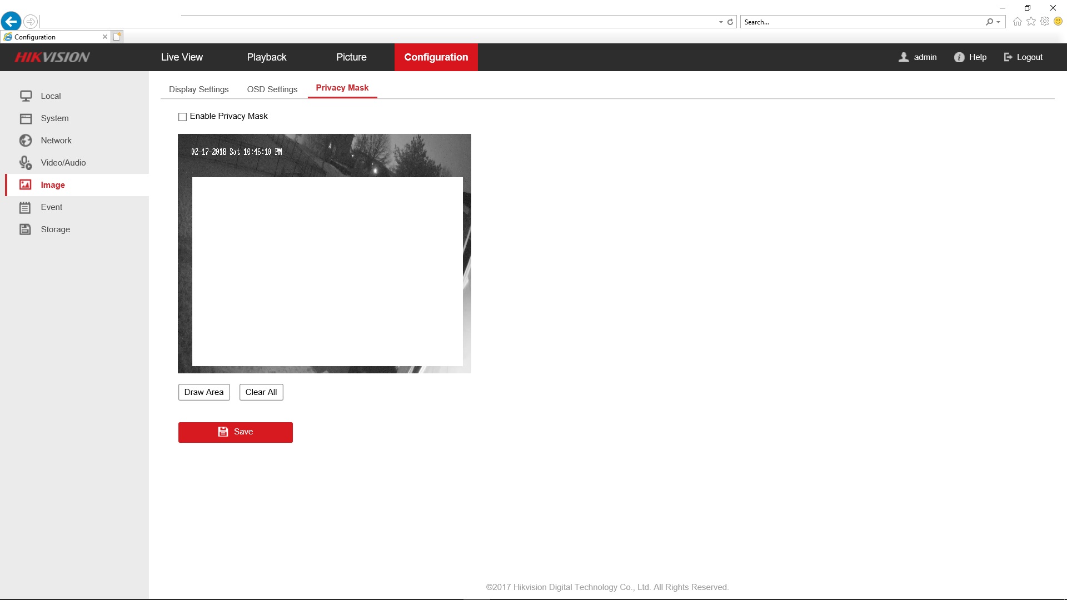Open the Live View menu

pos(182,57)
